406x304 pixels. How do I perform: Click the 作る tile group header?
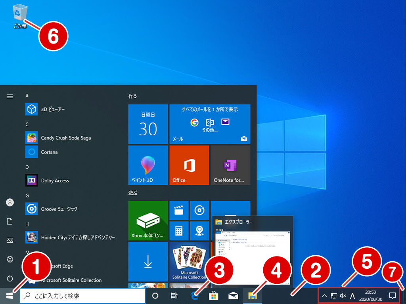coord(132,96)
